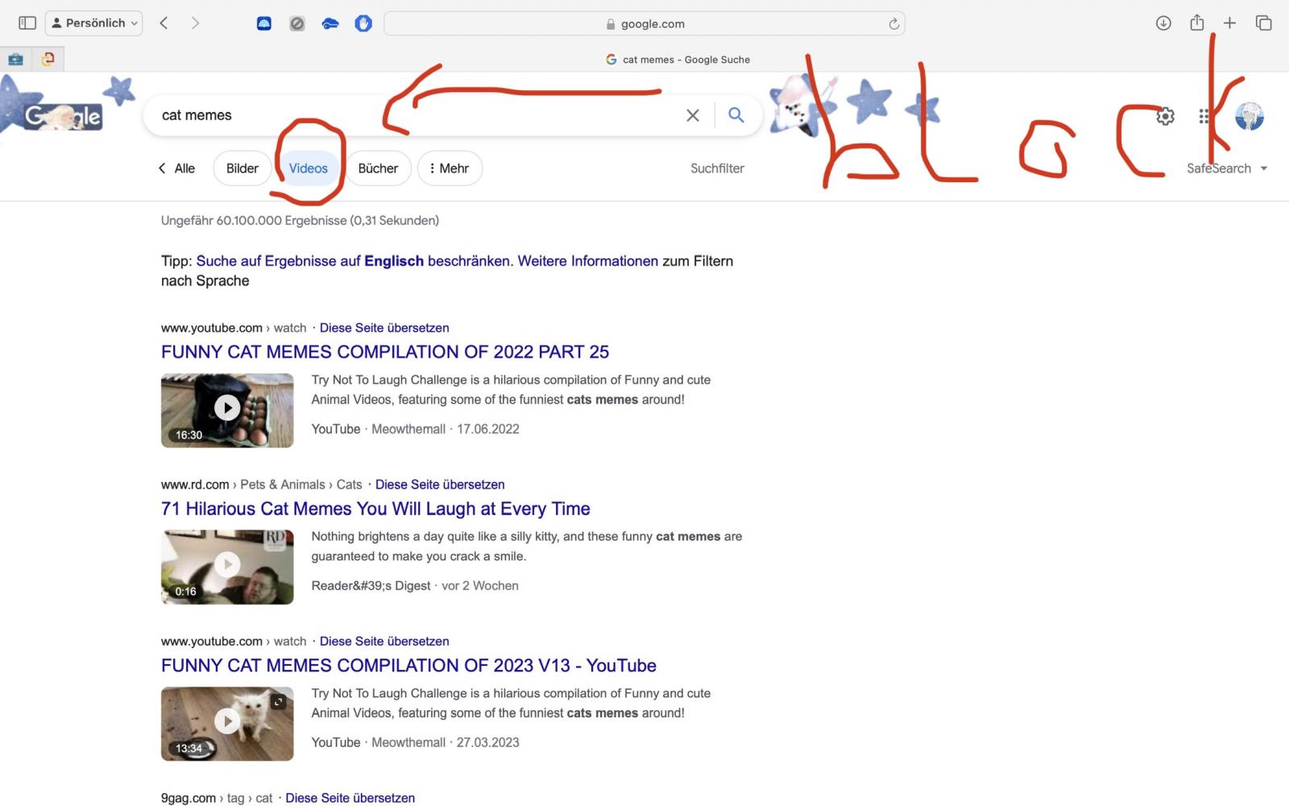Go back with the toolbar arrow
The image size is (1289, 806).
pos(164,23)
